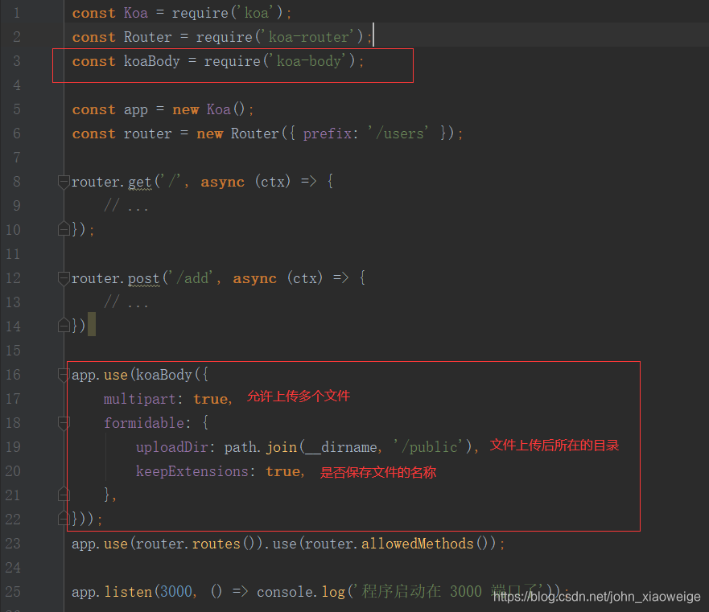The width and height of the screenshot is (709, 612).
Task: Click the post method name on line 12
Action: [x=144, y=278]
